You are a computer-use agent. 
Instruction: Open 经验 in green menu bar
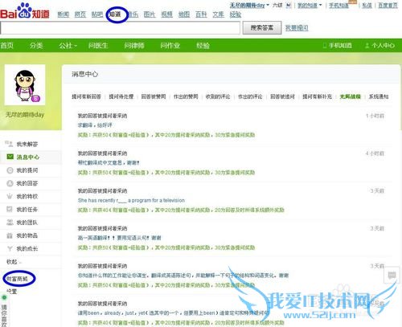[203, 46]
